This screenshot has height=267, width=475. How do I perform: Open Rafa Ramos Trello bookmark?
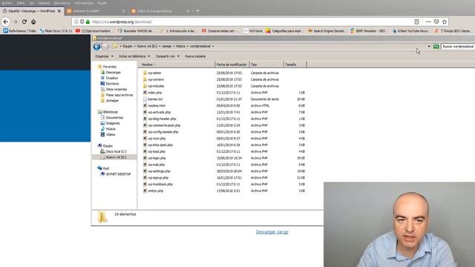pos(20,31)
